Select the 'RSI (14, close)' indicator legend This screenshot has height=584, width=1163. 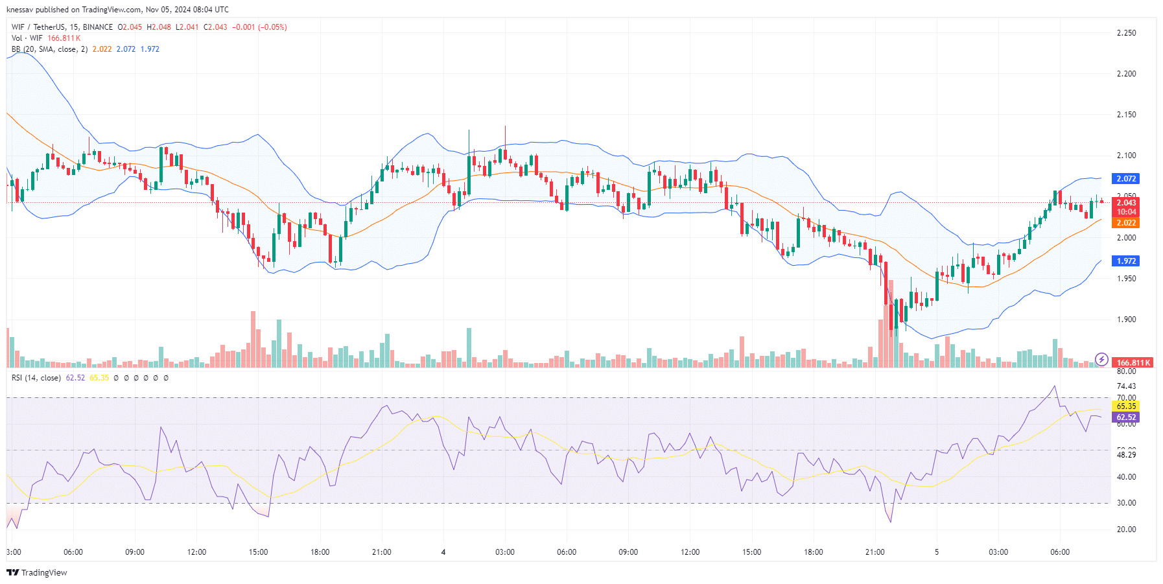tap(36, 378)
